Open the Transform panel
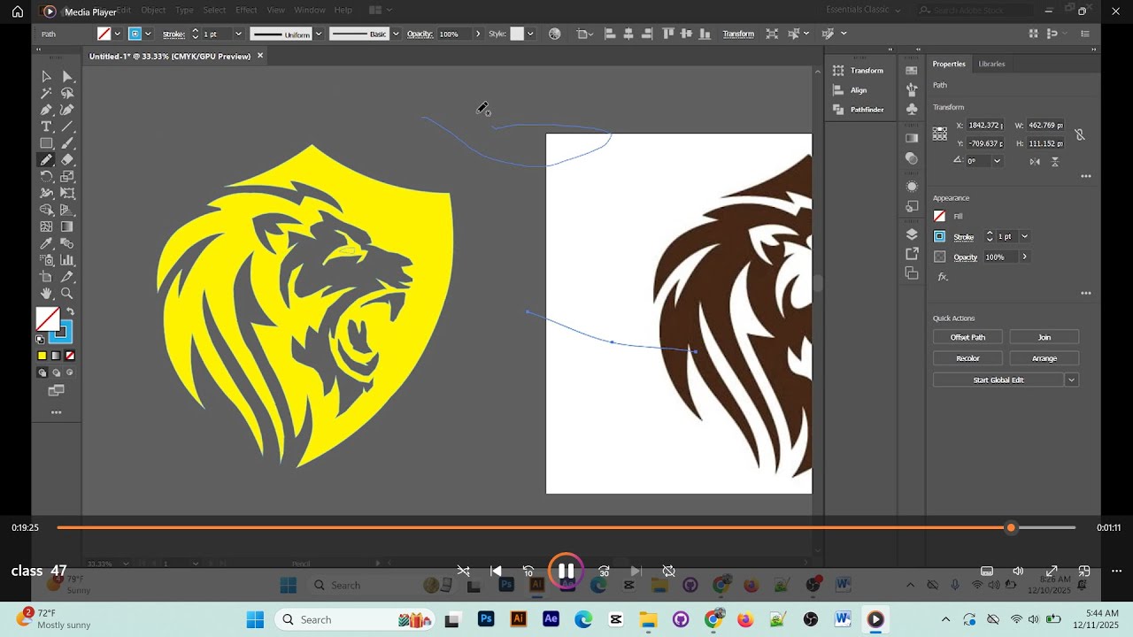1133x637 pixels. pyautogui.click(x=859, y=71)
